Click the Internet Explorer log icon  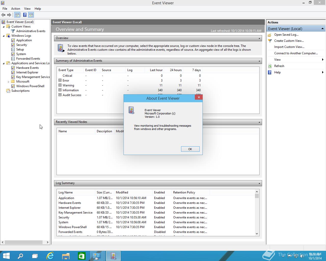point(13,72)
